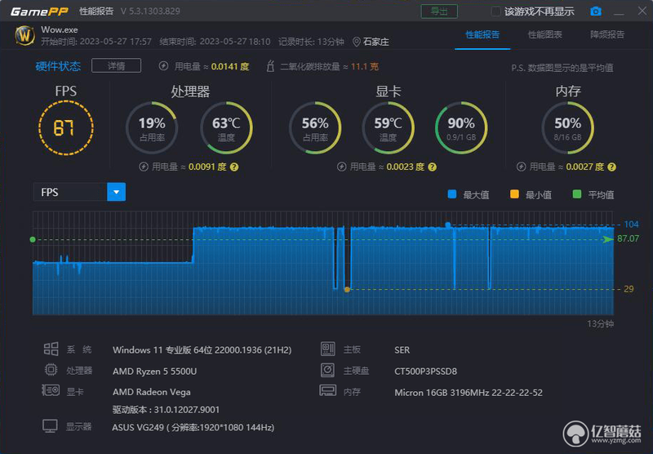This screenshot has width=653, height=454.
Task: Click the Windows system icon beside 系统
Action: click(x=51, y=349)
